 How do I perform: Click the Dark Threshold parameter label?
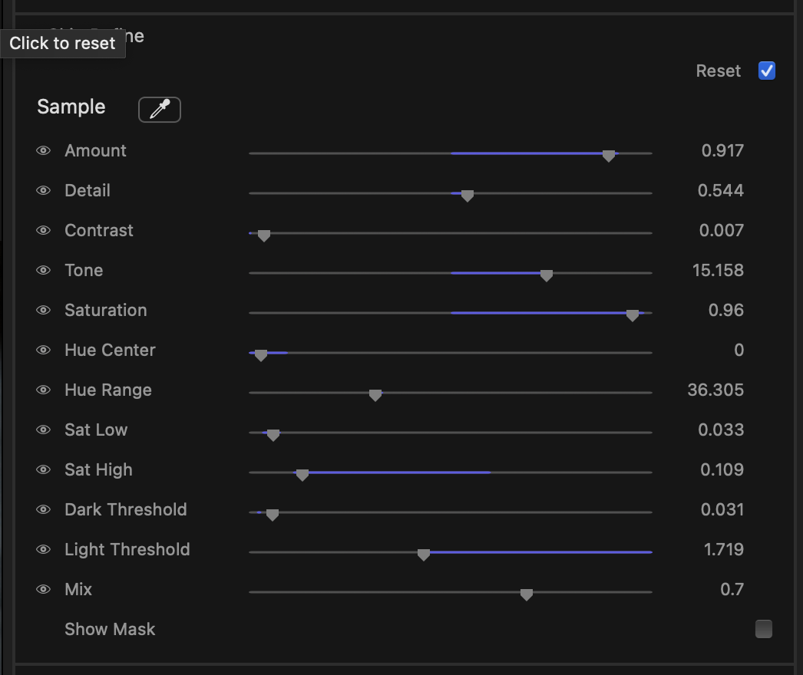pos(125,510)
